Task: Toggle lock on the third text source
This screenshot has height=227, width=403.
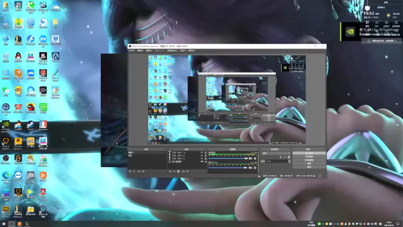Action: (206, 159)
